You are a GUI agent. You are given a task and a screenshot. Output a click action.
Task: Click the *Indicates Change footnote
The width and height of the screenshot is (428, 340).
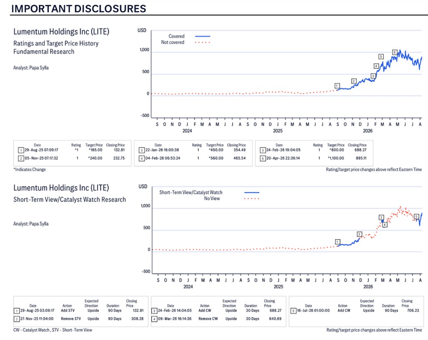point(30,170)
